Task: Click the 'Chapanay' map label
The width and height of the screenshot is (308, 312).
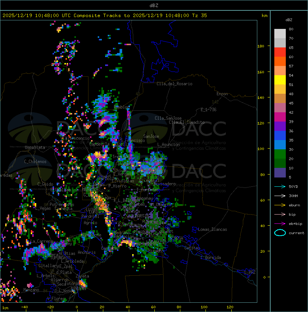Action: [x=144, y=198]
